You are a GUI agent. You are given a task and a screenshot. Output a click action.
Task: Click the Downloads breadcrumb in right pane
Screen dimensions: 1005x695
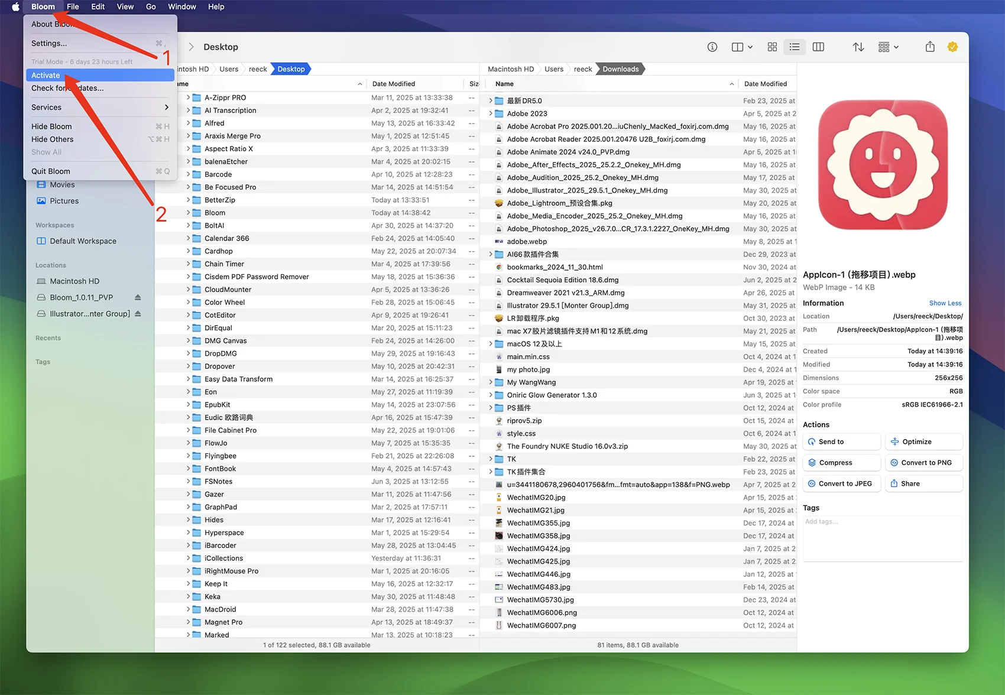coord(620,69)
